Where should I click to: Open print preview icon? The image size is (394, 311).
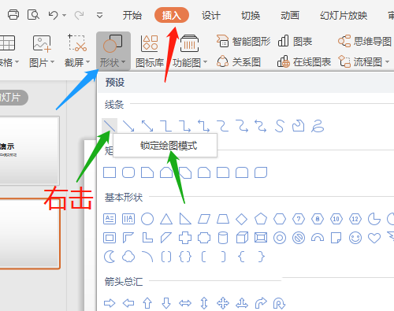coord(33,15)
